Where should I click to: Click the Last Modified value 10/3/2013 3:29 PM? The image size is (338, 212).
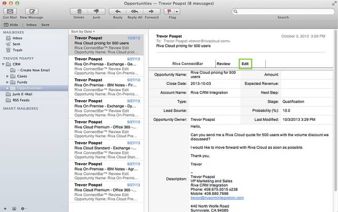[299, 120]
